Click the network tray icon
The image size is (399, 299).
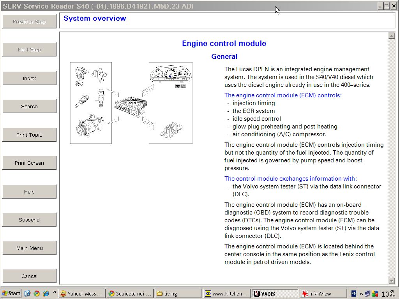coord(367,294)
